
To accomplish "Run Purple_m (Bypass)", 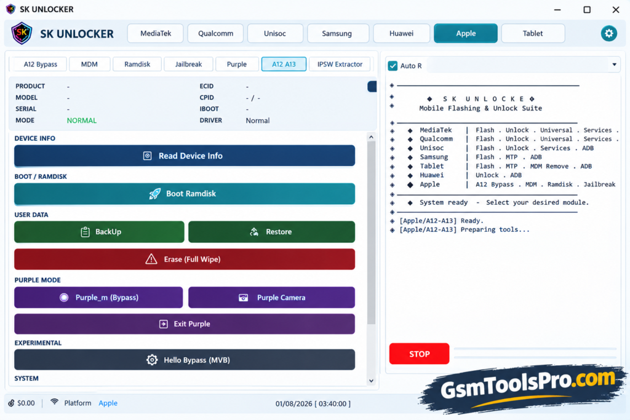I will click(x=98, y=298).
